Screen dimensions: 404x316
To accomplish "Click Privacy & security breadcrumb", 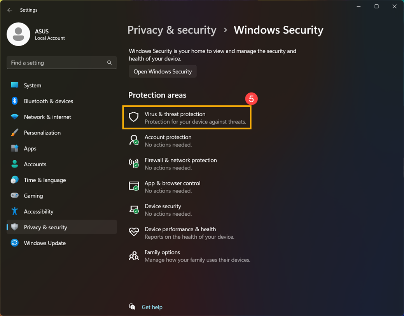I will (172, 30).
